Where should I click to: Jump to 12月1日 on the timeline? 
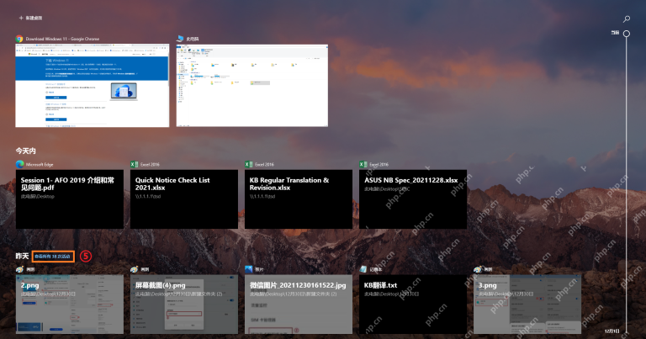[x=612, y=331]
